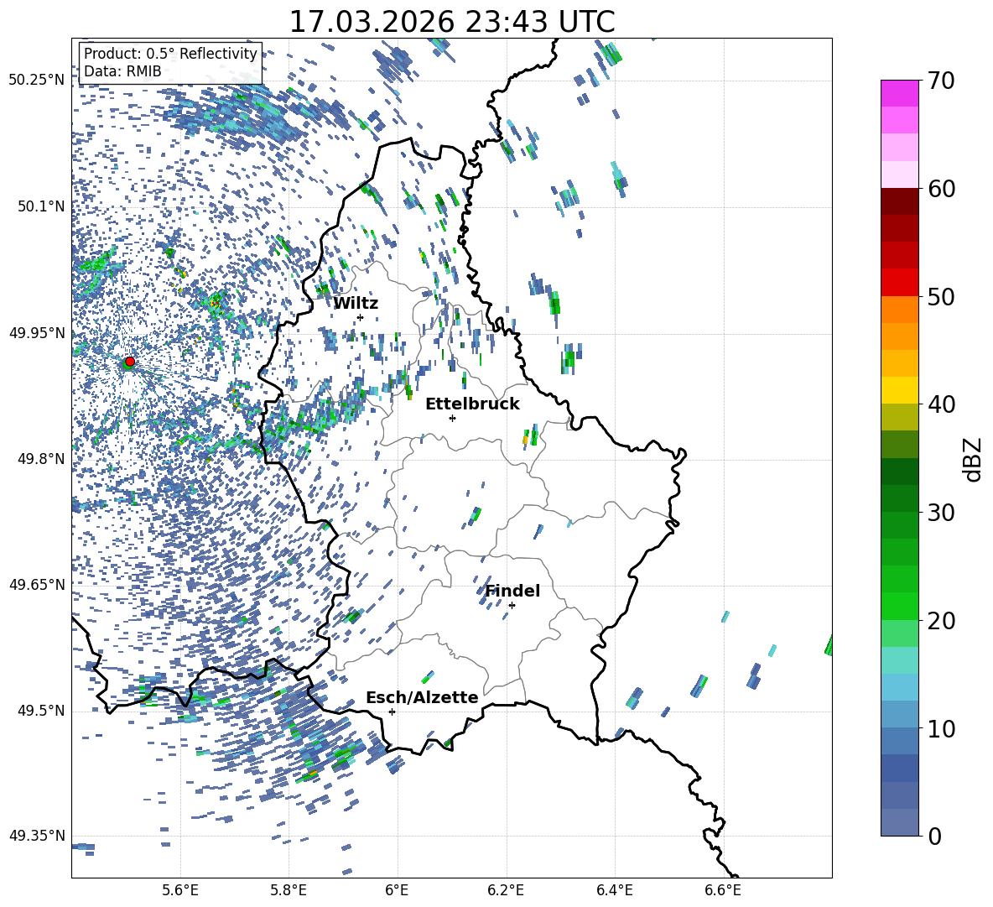Click the Ettelbruck station cross marker
The image size is (993, 907).
[x=452, y=418]
